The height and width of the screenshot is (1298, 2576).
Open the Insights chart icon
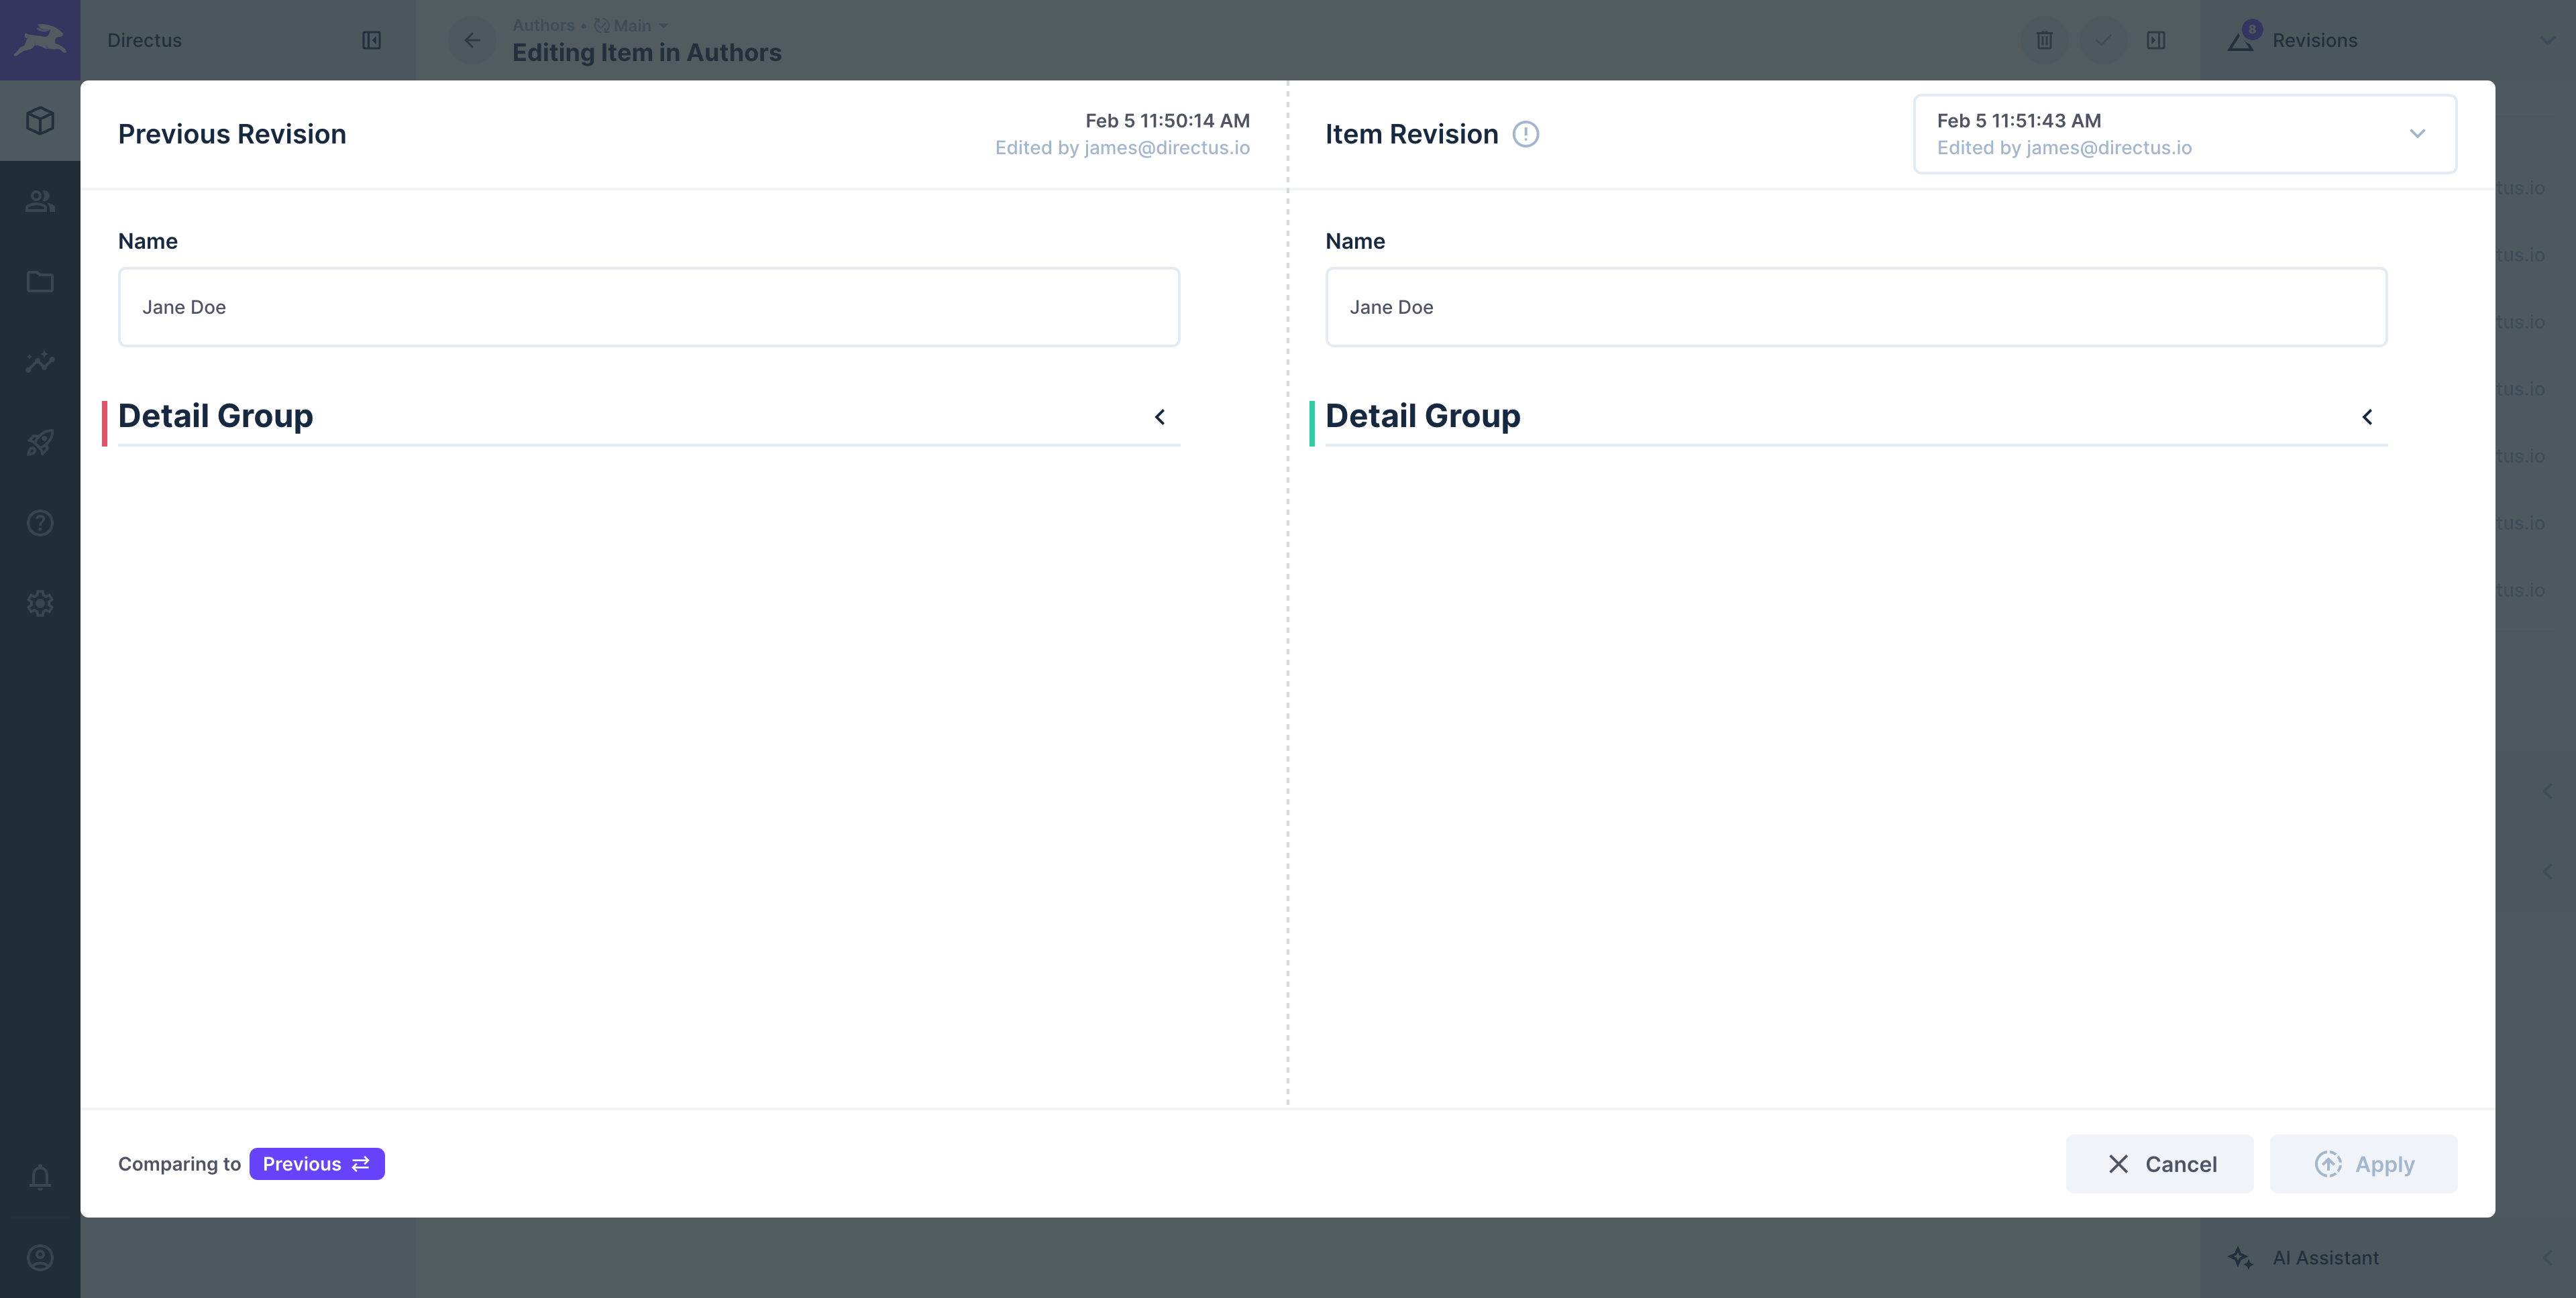coord(40,362)
